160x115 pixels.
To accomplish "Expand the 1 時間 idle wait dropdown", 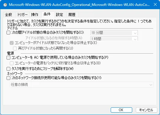I will pos(114,38).
